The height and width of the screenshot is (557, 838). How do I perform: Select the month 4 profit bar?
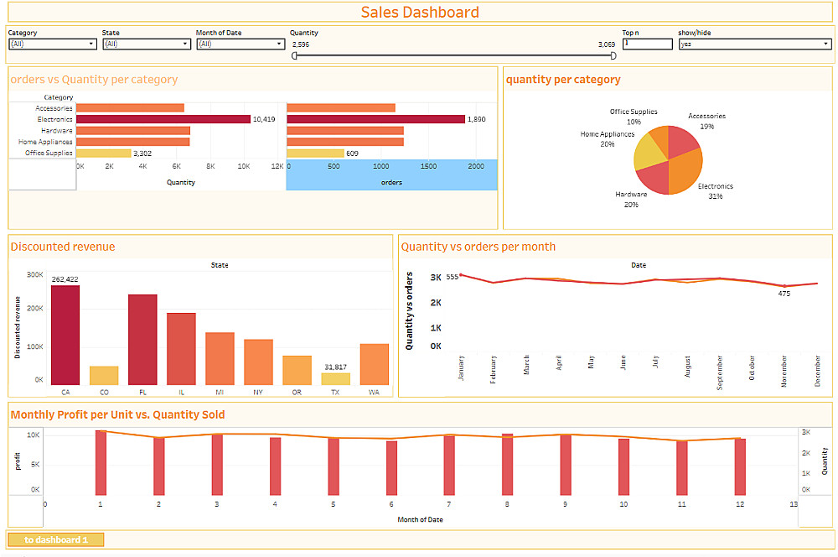tap(275, 466)
